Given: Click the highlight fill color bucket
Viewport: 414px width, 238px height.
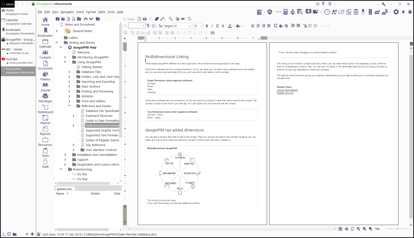Looking at the screenshot, I should click(238, 26).
